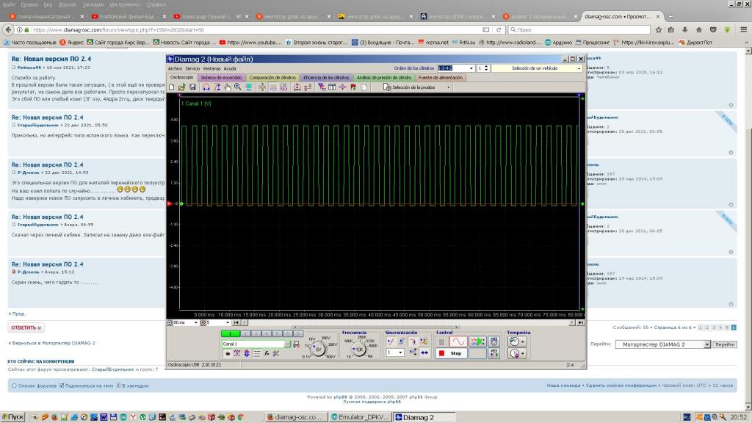Open 'Selección de un vehículo' dropdown

point(579,68)
